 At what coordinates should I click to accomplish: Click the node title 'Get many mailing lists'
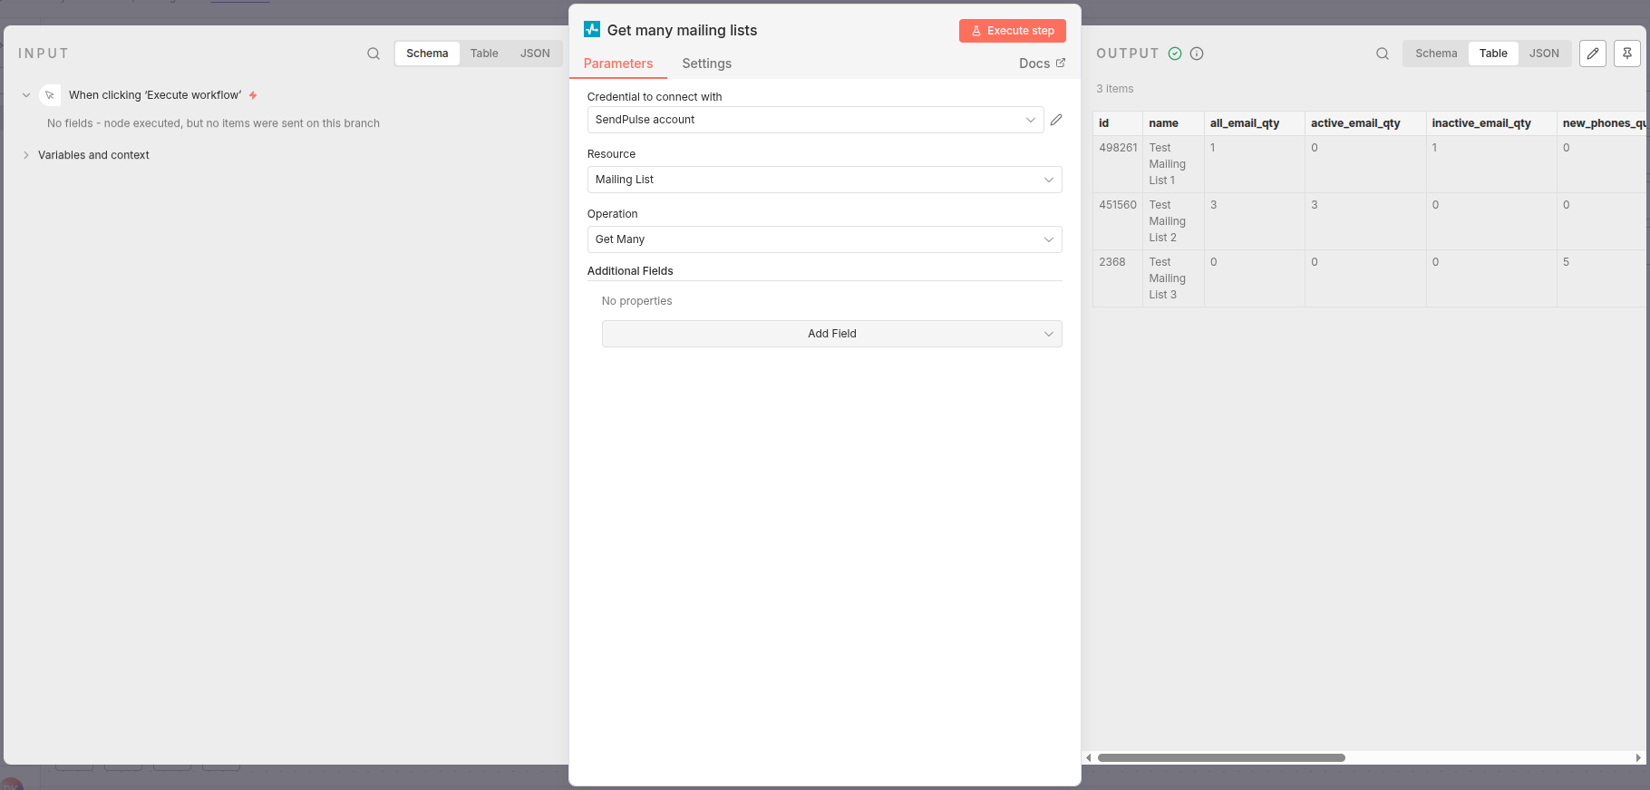point(682,30)
